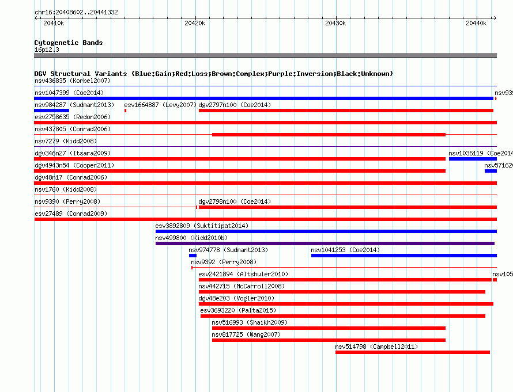The image size is (513, 392).
Task: Open the dgv48e203 (Vogler2010) variant label
Action: click(236, 298)
